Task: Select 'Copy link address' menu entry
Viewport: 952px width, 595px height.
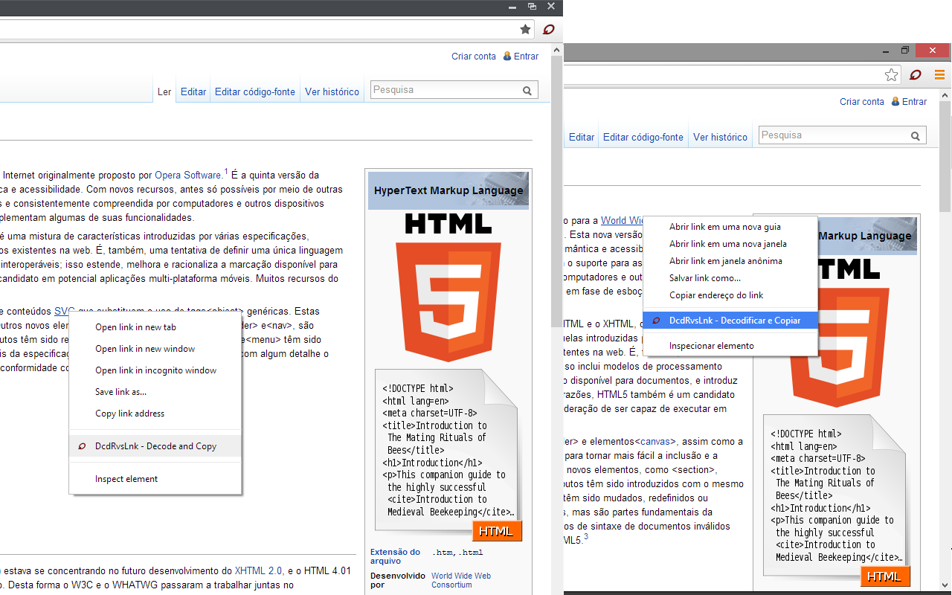Action: point(155,414)
